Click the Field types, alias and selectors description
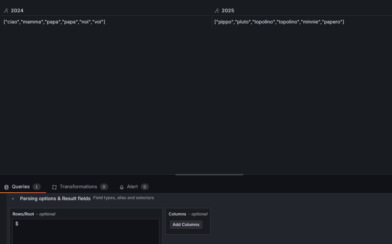This screenshot has width=392, height=244. (x=123, y=198)
